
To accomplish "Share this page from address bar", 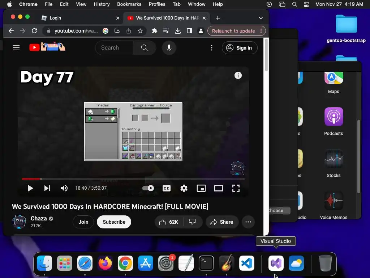I will (129, 31).
